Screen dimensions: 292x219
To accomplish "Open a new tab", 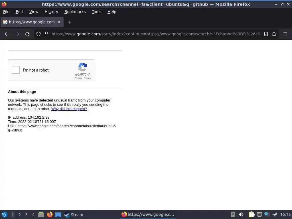I will tap(70, 22).
